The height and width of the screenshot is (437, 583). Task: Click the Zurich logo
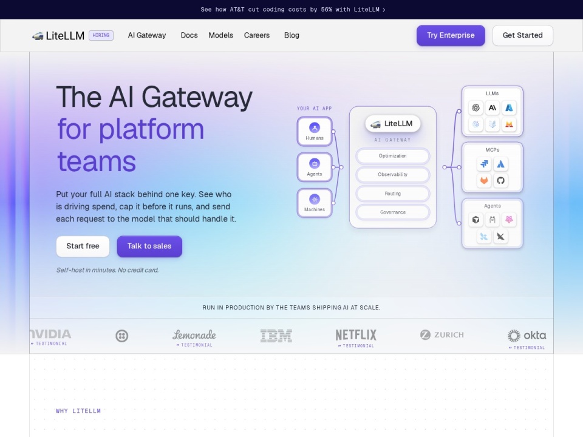(442, 335)
